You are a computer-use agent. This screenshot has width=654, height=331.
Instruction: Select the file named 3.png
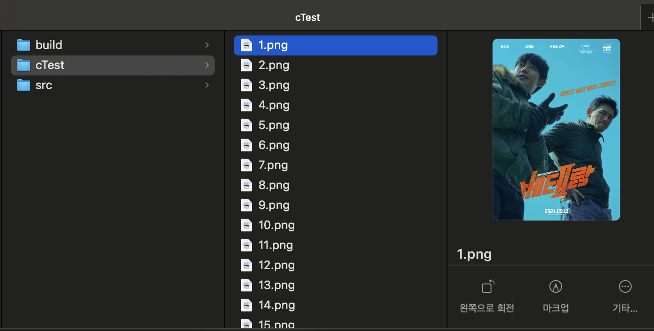[274, 85]
